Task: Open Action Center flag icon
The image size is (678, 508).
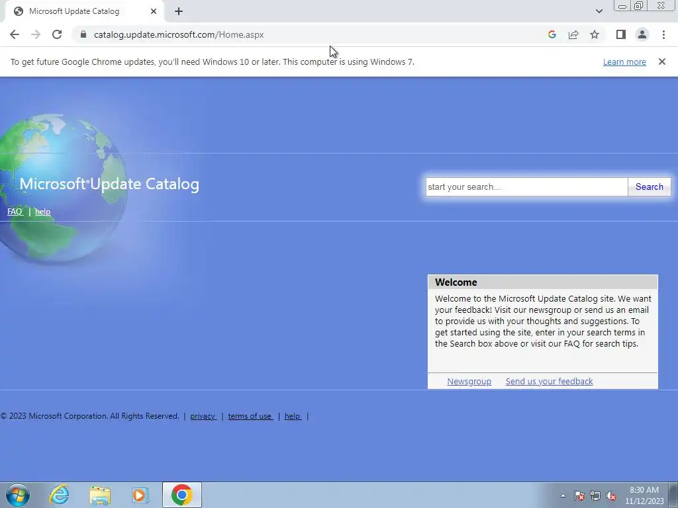Action: point(579,495)
